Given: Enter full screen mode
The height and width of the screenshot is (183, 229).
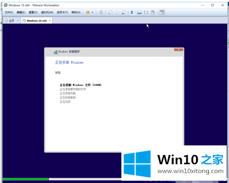Looking at the screenshot, I should click(146, 12).
